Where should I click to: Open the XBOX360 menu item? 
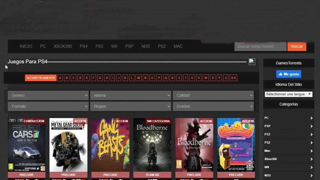tap(63, 46)
